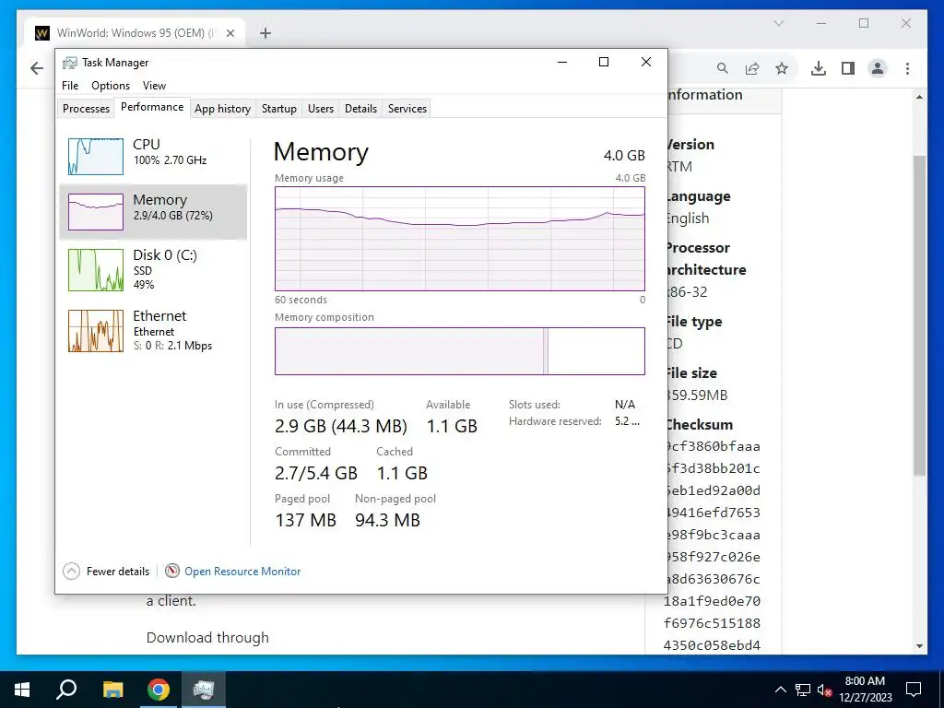Viewport: 944px width, 708px height.
Task: Switch to the Startup tab
Action: coord(278,109)
